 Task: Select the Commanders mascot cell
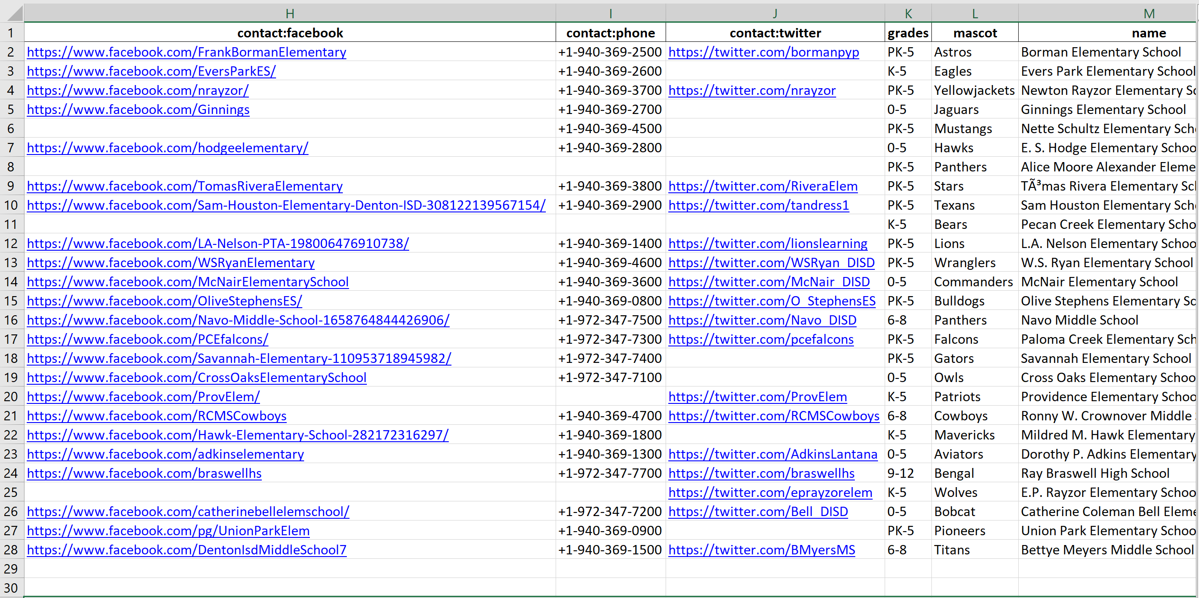(975, 282)
